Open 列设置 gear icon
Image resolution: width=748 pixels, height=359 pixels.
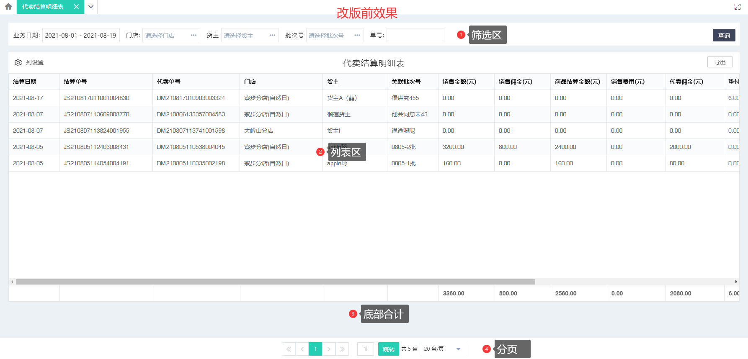pos(18,62)
